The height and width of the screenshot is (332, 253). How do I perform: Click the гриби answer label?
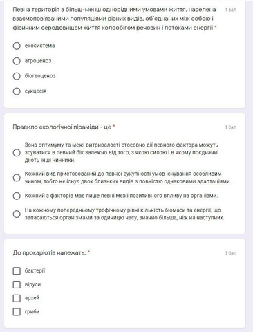click(x=32, y=312)
